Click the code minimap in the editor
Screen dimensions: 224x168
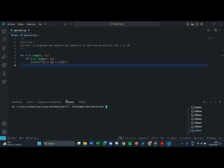[x=213, y=38]
